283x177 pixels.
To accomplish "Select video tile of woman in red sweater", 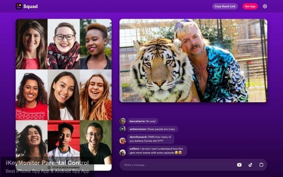I will click(31, 95).
